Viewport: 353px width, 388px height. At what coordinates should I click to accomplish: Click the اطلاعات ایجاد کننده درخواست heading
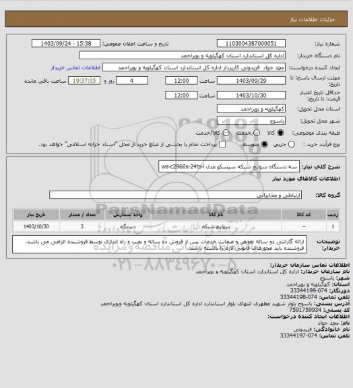pyautogui.click(x=309, y=316)
